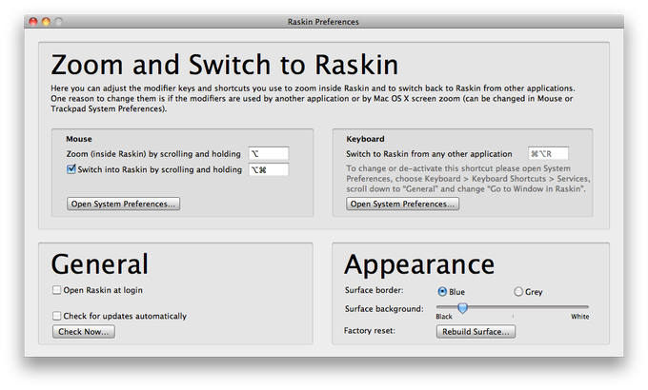Click the Appearance heading

(419, 265)
